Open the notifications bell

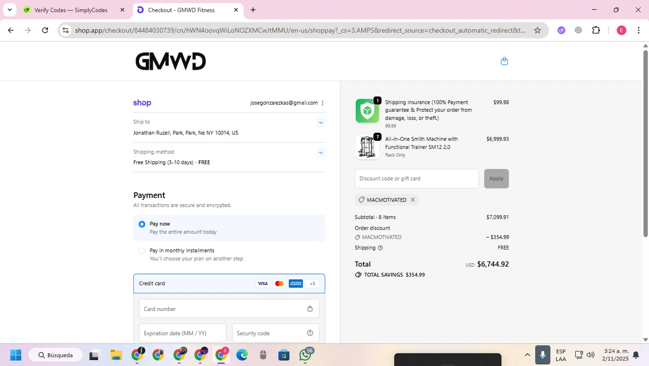point(636,355)
